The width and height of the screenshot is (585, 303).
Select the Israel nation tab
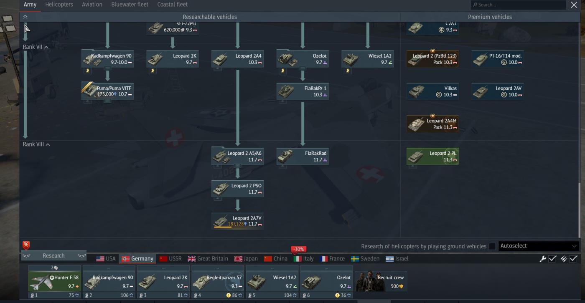(x=397, y=259)
